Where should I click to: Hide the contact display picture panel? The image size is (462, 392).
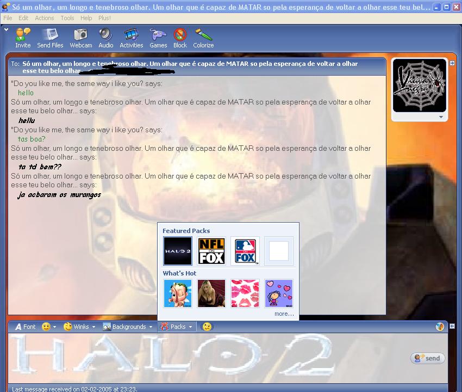(452, 63)
